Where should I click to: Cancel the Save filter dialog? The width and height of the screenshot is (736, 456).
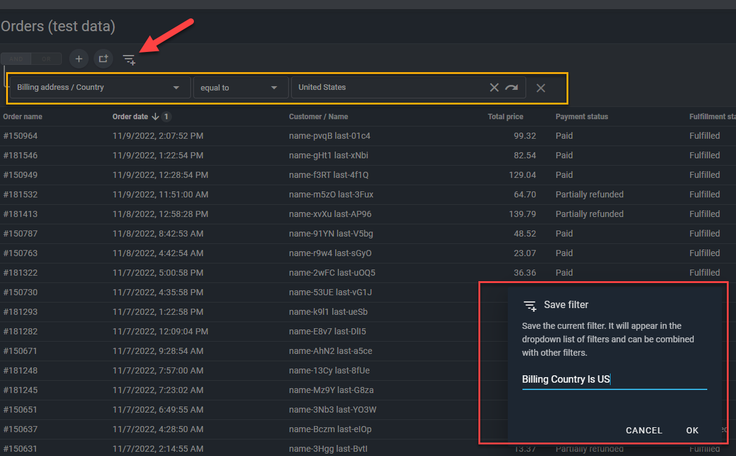pos(644,430)
